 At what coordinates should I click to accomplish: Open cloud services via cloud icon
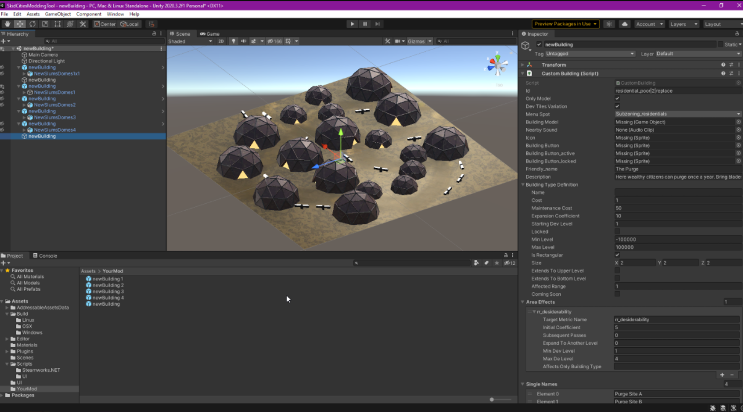(x=624, y=24)
